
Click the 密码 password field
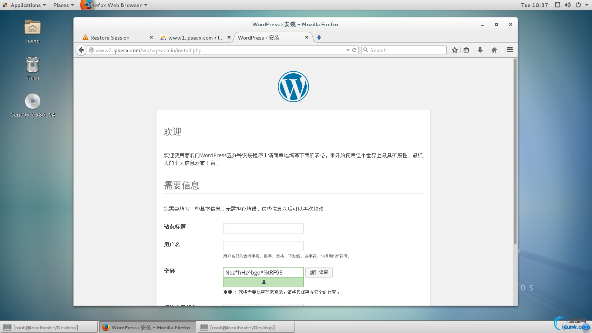263,272
